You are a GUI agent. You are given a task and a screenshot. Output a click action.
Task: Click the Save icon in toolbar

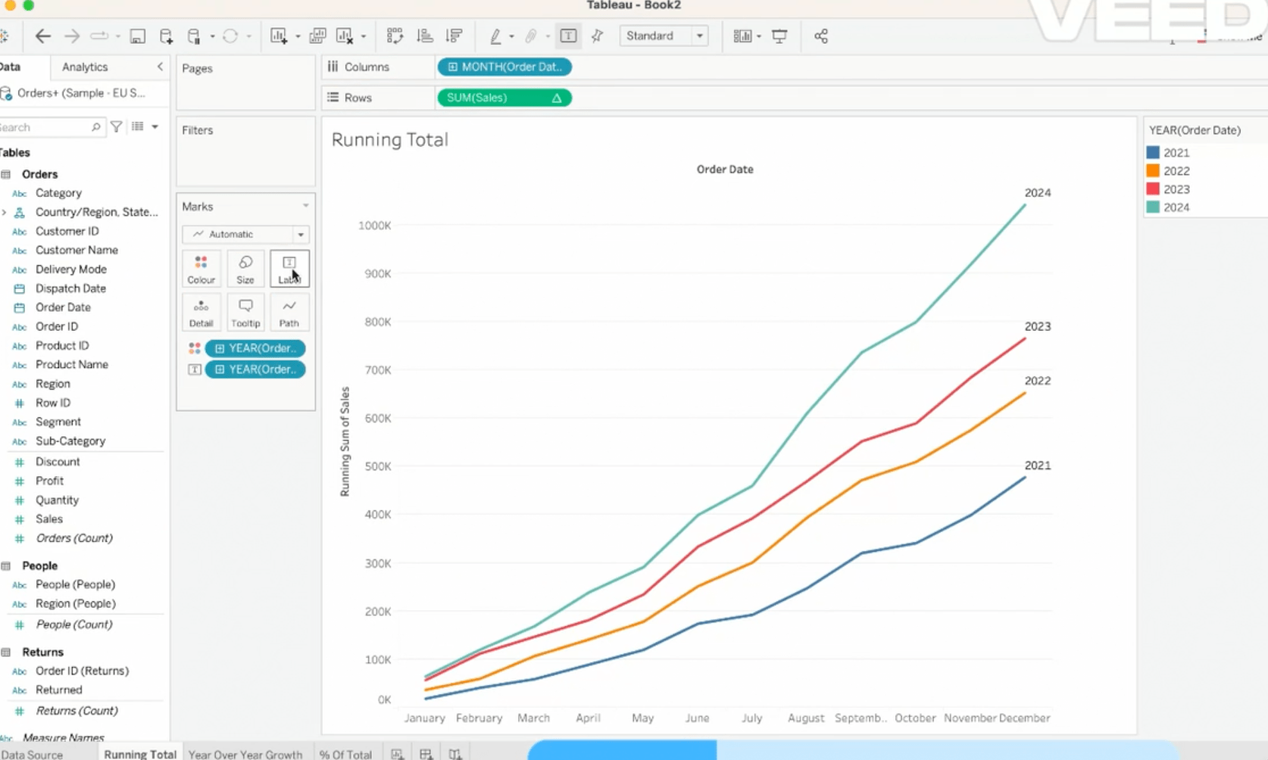137,36
